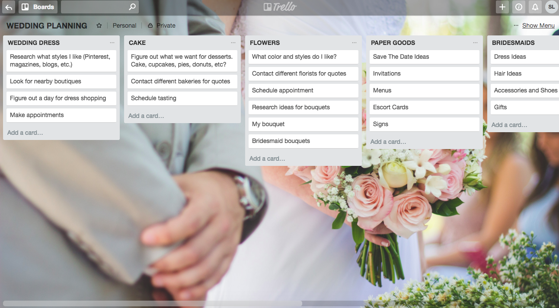Open Wedding Dress list actions menu
Image resolution: width=559 pixels, height=308 pixels.
(x=112, y=43)
